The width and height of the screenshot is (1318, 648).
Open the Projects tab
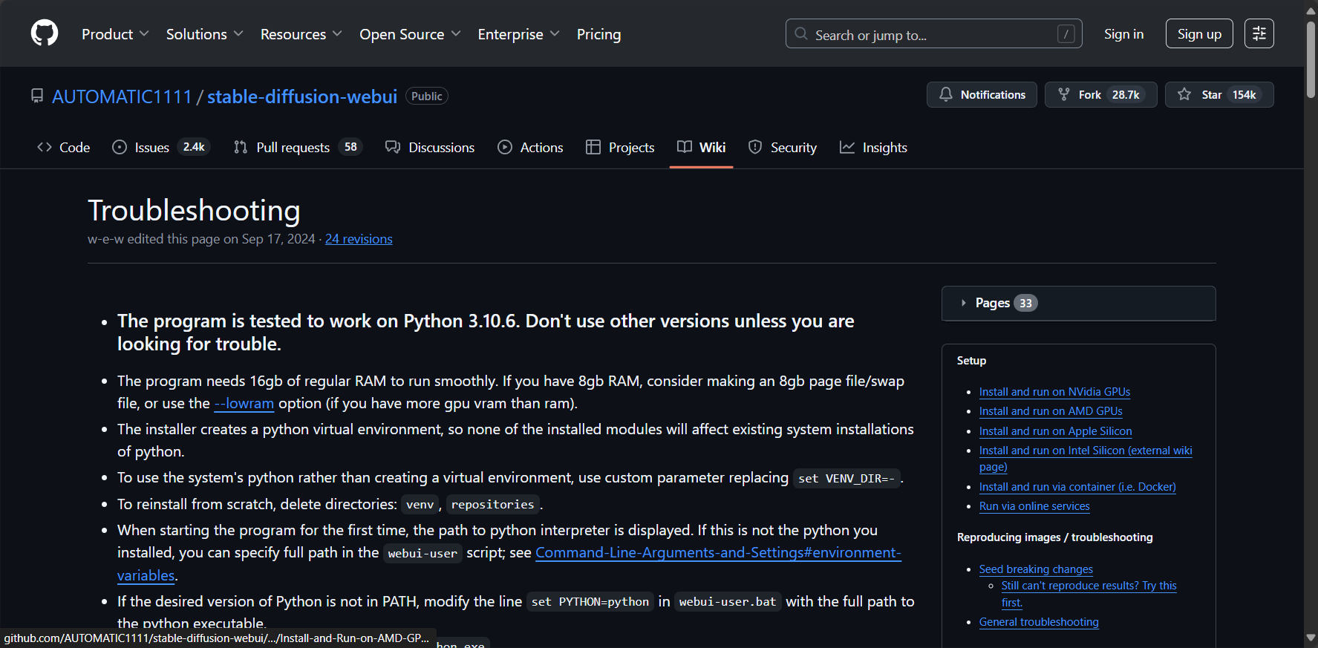pyautogui.click(x=620, y=147)
